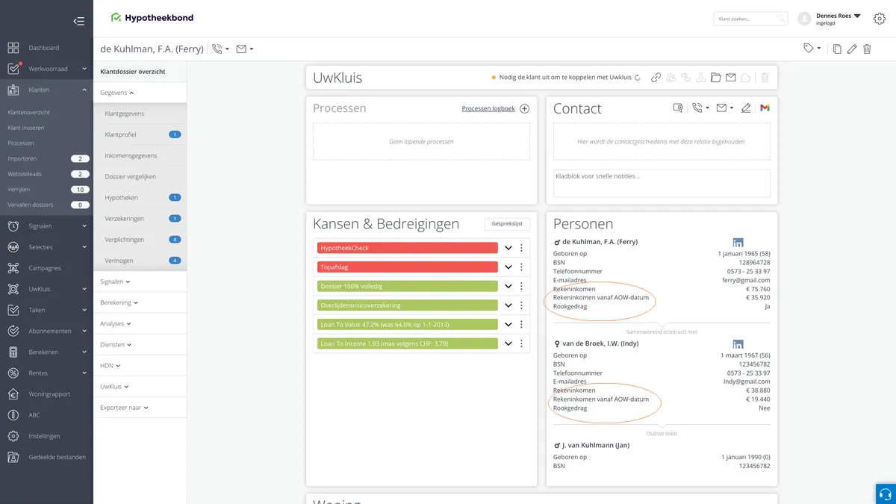
Task: Click the headset support icon
Action: [x=886, y=494]
